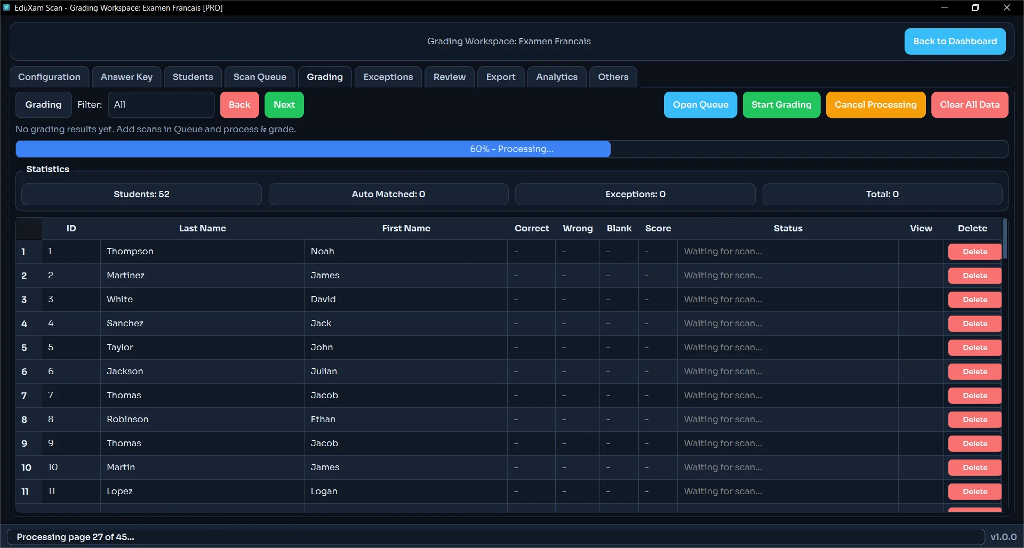Screen dimensions: 1024x548
Task: Open the Scan Queue tab
Action: pyautogui.click(x=260, y=77)
